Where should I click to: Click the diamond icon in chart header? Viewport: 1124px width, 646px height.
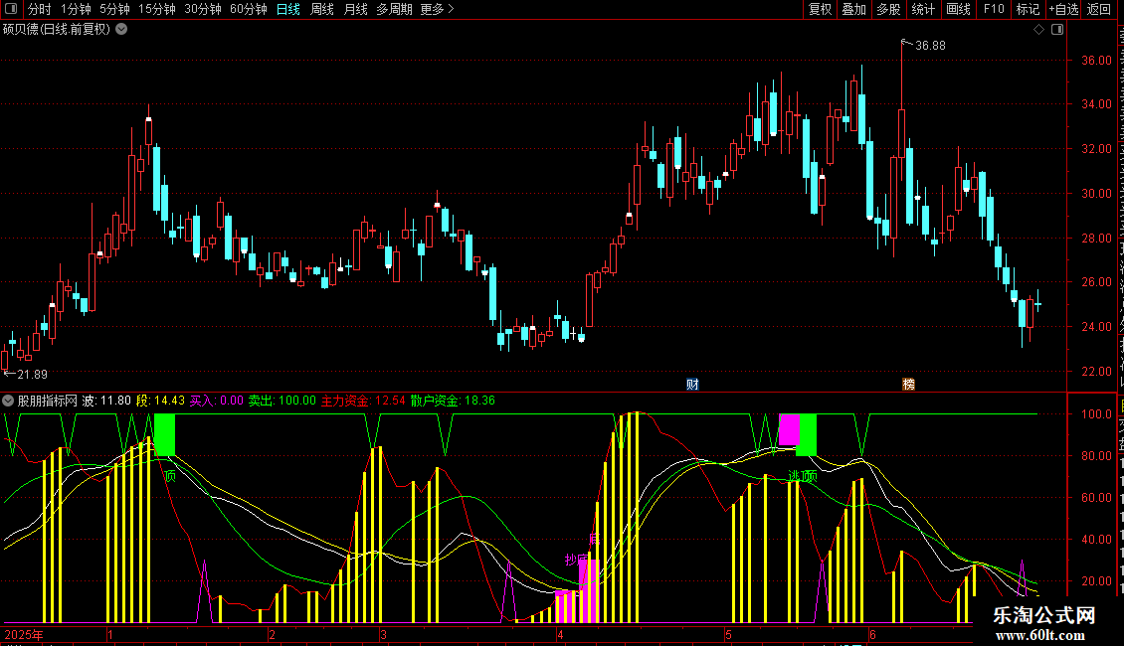point(1038,30)
